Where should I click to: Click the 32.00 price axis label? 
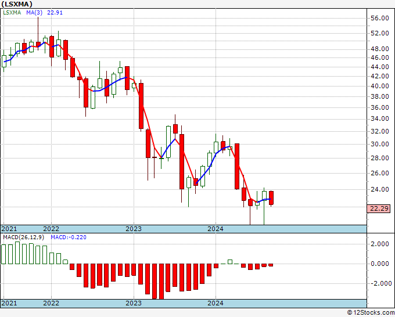tap(380, 131)
